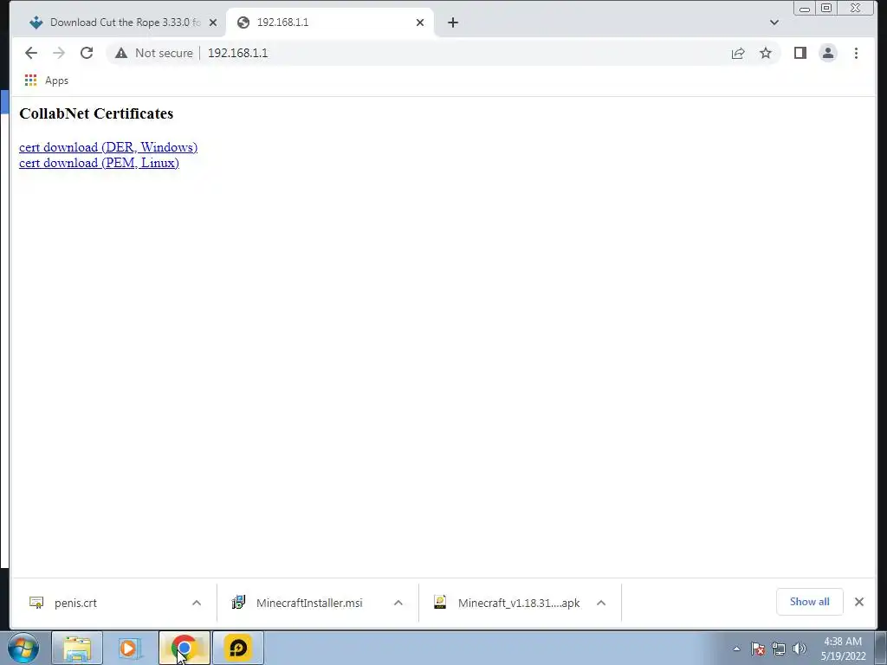This screenshot has height=665, width=887.
Task: Open the Action Center flag icon
Action: (758, 649)
